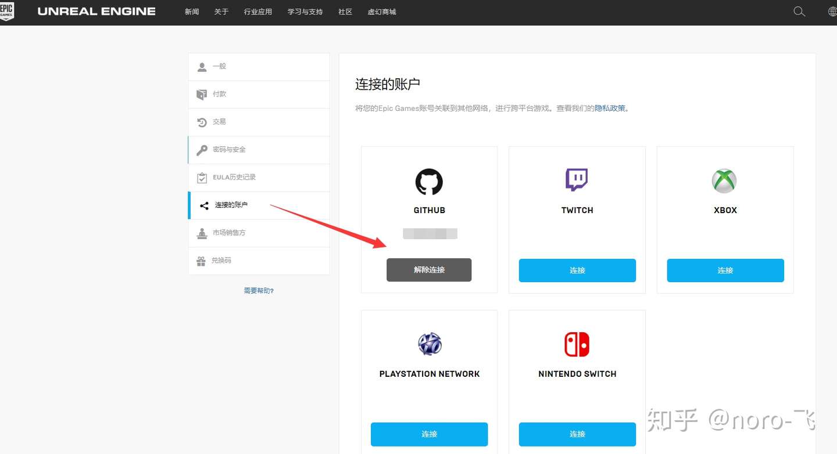837x454 pixels.
Task: Click the PlayStation Network logo
Action: click(x=430, y=344)
